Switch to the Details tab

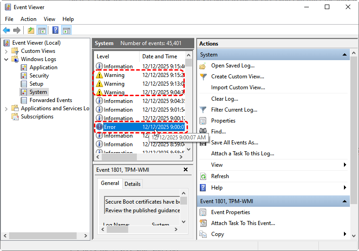(132, 184)
